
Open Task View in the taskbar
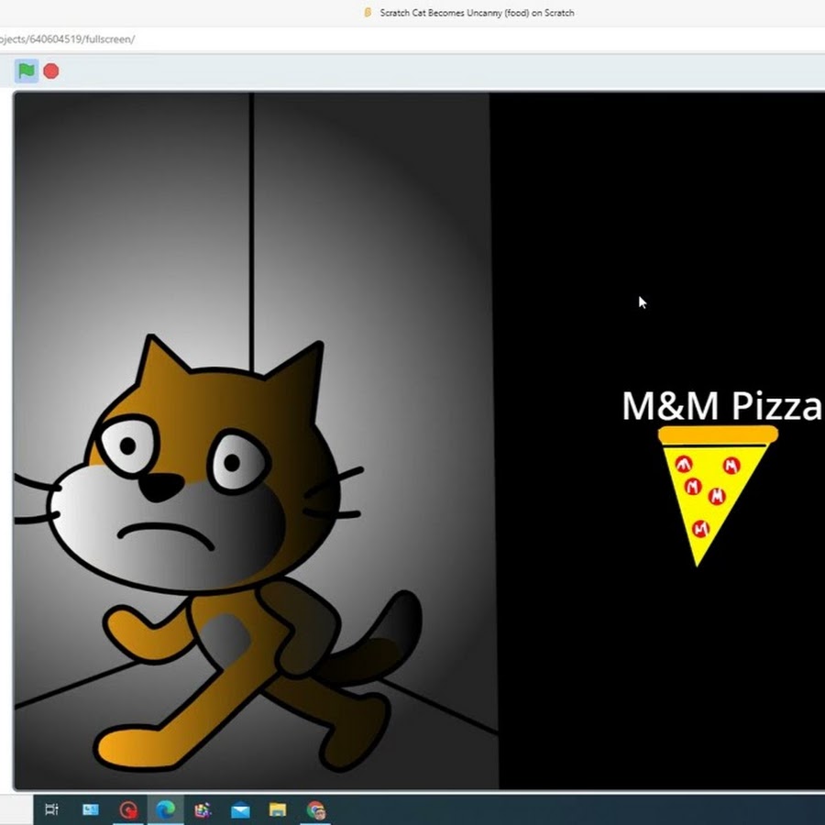(51, 809)
